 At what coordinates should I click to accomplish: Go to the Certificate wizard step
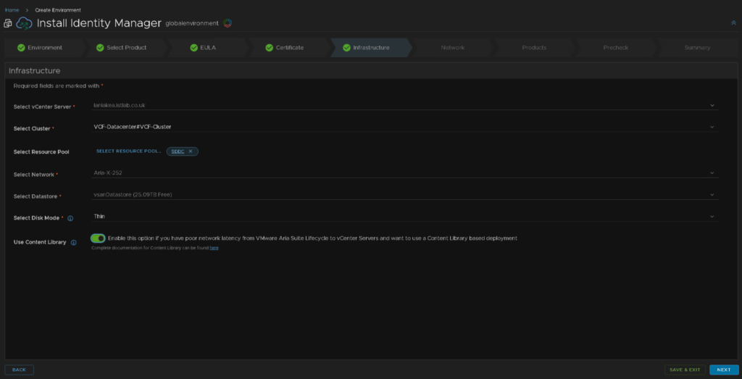pos(290,48)
